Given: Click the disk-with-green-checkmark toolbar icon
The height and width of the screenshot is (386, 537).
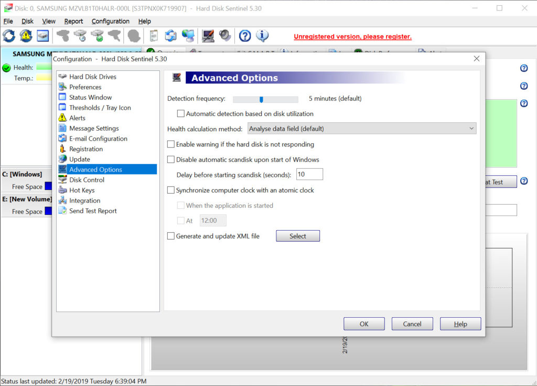Looking at the screenshot, I should pyautogui.click(x=98, y=36).
